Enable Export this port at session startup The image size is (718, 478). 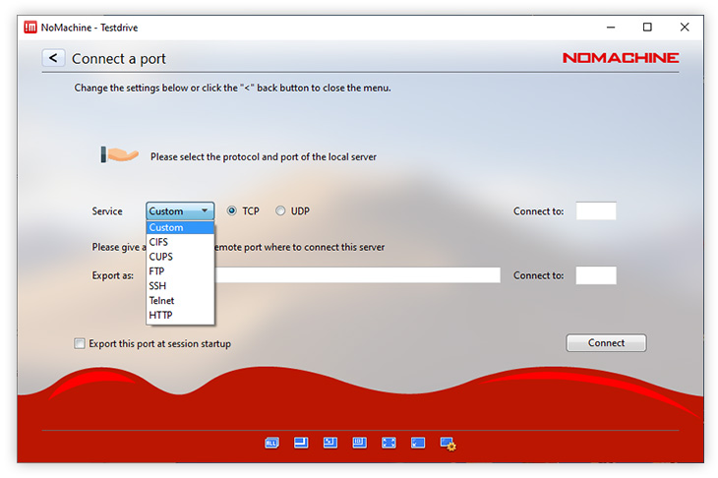[80, 343]
